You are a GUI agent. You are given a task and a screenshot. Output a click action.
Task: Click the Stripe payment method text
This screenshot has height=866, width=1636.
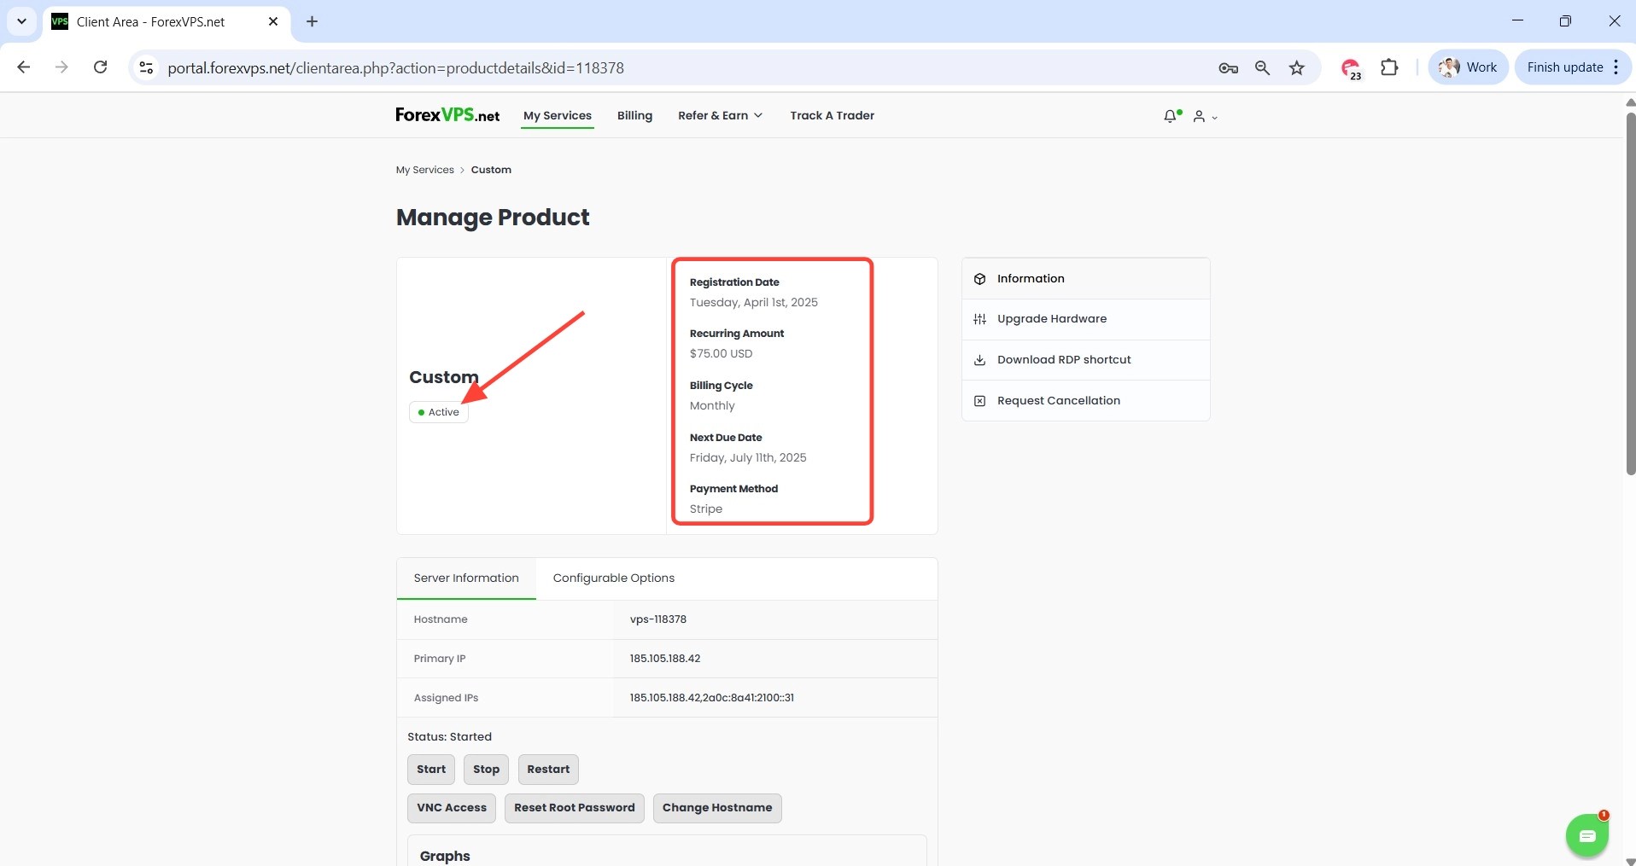(705, 509)
